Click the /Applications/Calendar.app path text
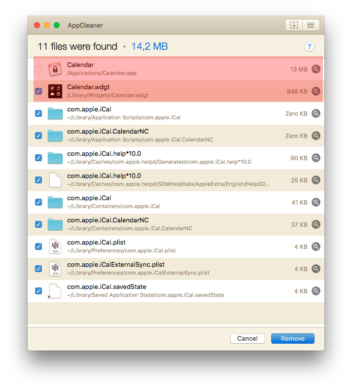The image size is (352, 390). click(102, 73)
